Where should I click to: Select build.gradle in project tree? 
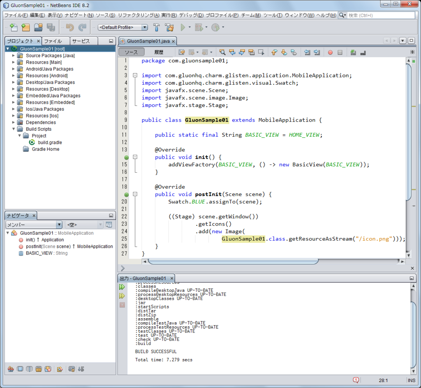click(x=50, y=143)
